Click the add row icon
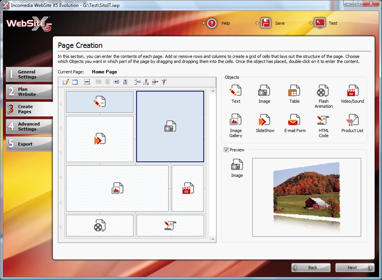382x280 pixels. click(137, 82)
